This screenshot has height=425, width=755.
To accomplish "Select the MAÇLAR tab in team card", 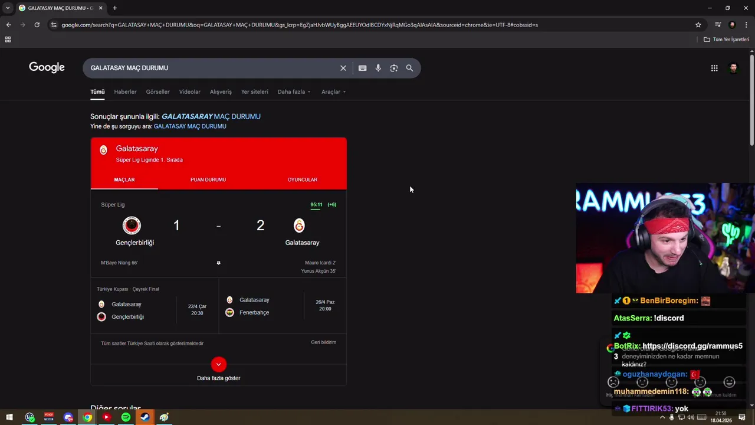I will coord(124,179).
